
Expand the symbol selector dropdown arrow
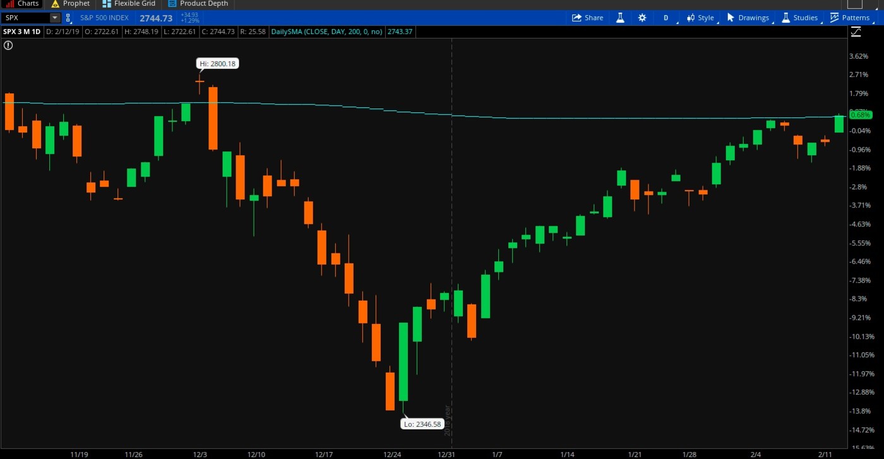click(55, 18)
